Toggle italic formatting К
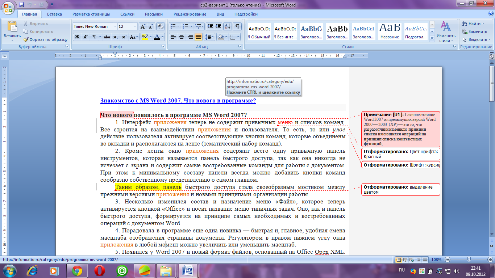The width and height of the screenshot is (495, 278). click(x=86, y=37)
